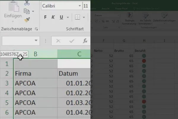The image size is (178, 119).
Task: Open Als Tabelle formatieren gallery
Action: (x=145, y=19)
